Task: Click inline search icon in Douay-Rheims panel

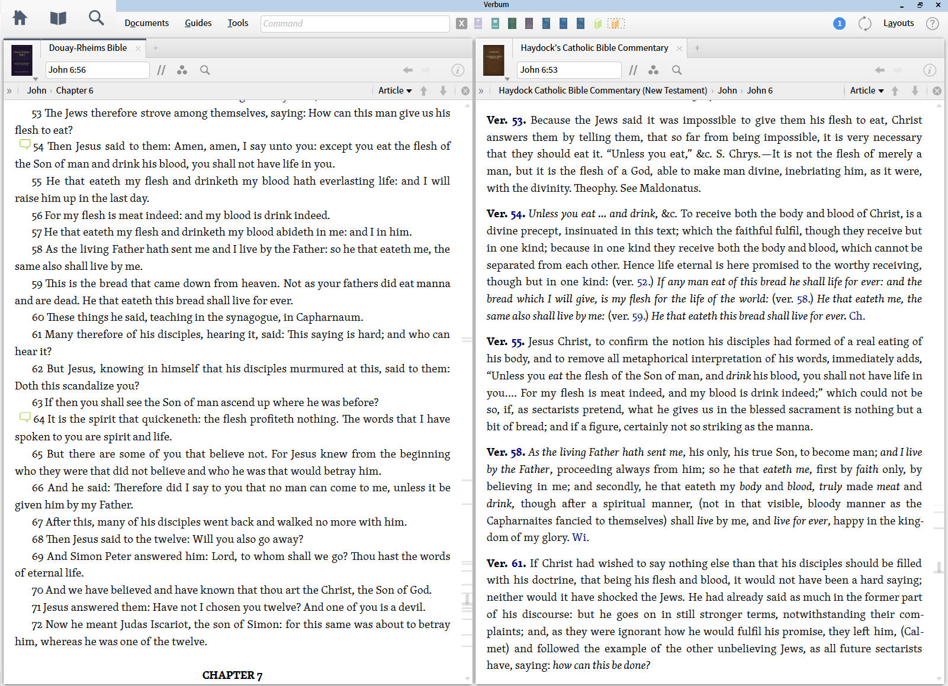Action: click(205, 70)
